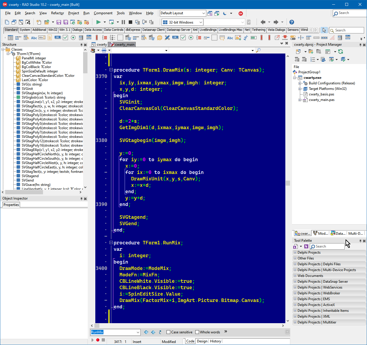Switch to the cwarty editor tab

pos(99,45)
